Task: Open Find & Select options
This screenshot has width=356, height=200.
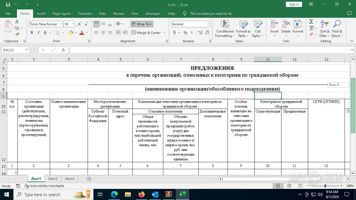Action: pos(337,29)
